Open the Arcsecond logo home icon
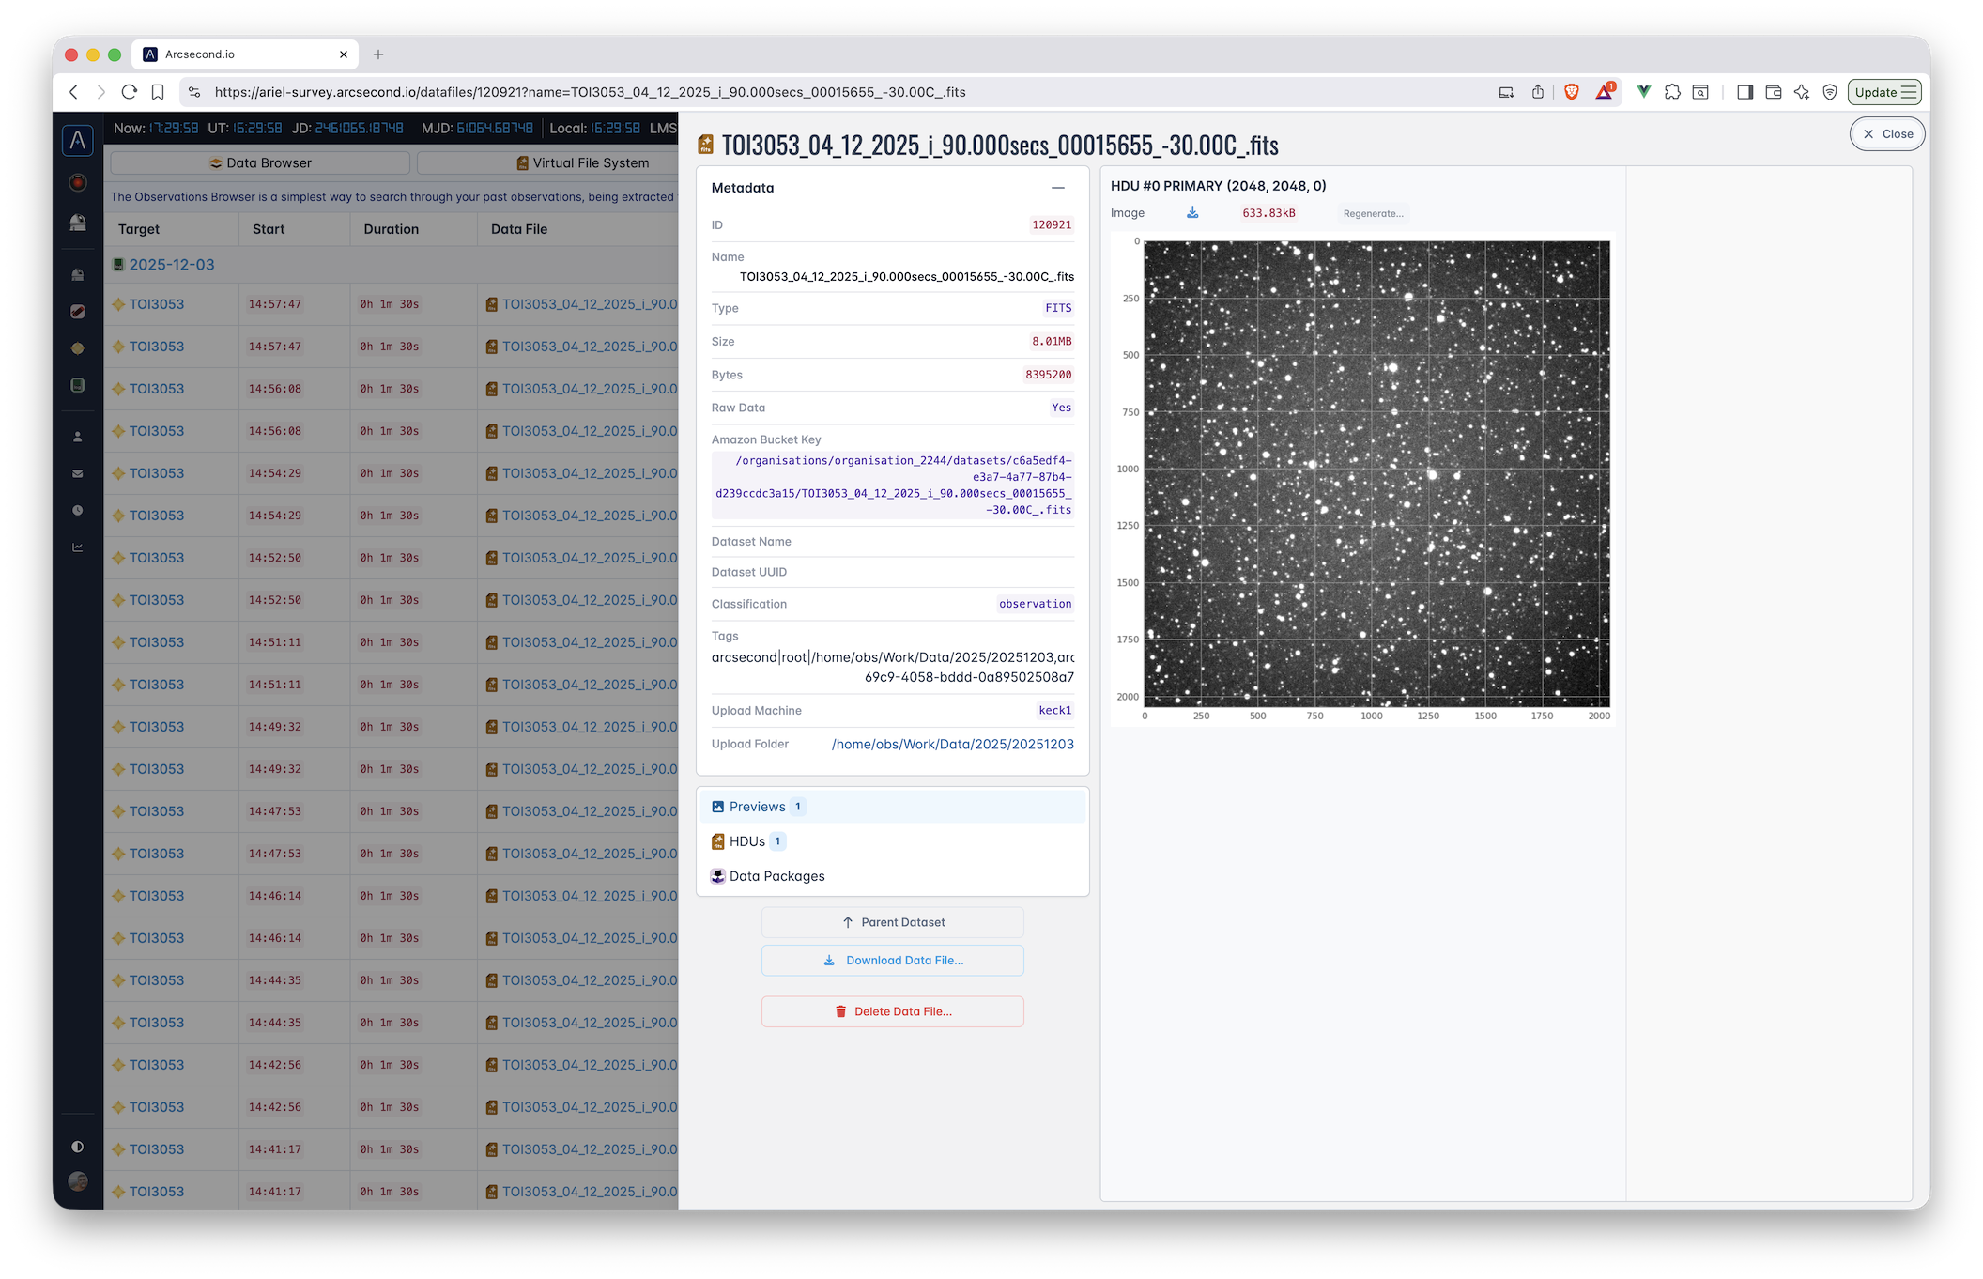This screenshot has height=1279, width=1983. pyautogui.click(x=78, y=141)
